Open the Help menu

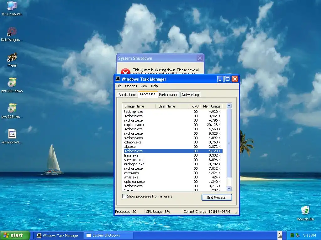154,86
